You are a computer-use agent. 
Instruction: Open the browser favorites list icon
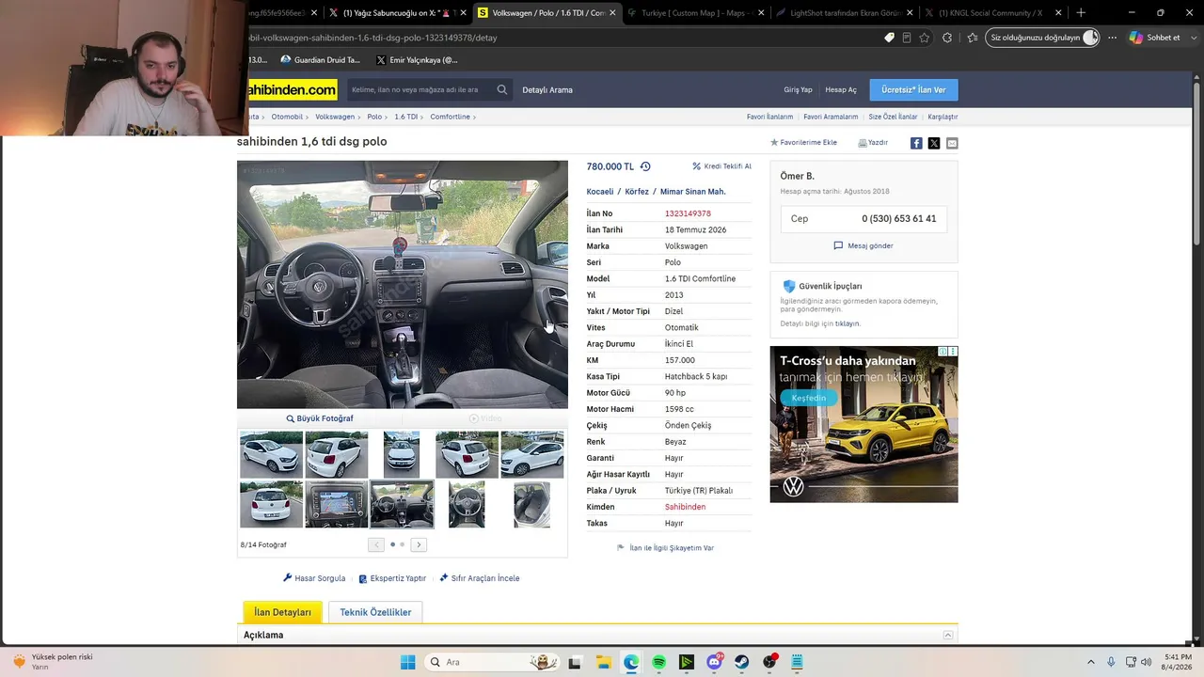point(972,38)
